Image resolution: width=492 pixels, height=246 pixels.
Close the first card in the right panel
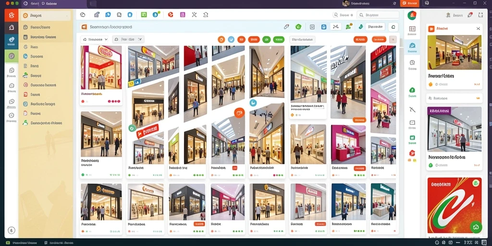[x=478, y=28]
